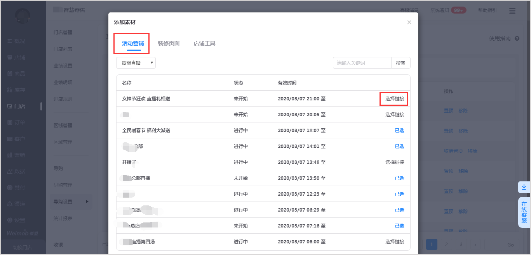Click the 女神节狂欢 直播礼相送 name cell
This screenshot has width=531, height=255.
pyautogui.click(x=146, y=99)
